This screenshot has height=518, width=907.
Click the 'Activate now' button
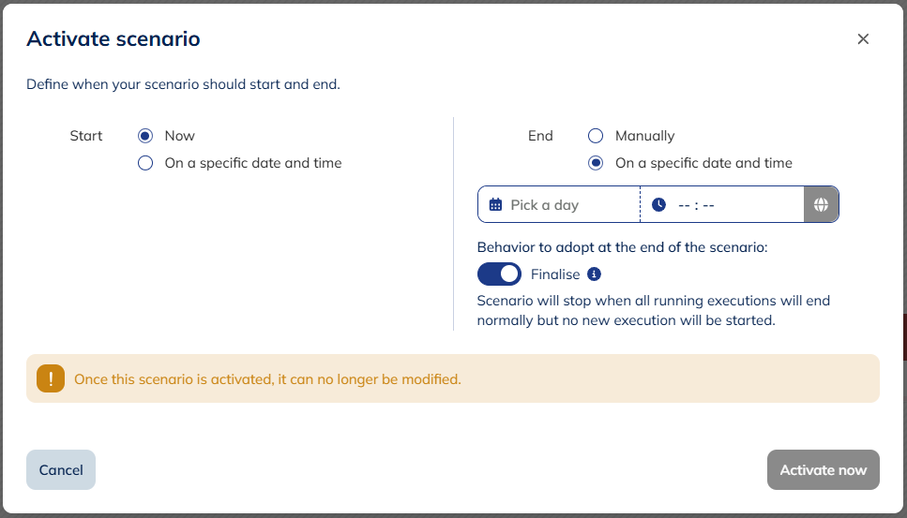823,470
